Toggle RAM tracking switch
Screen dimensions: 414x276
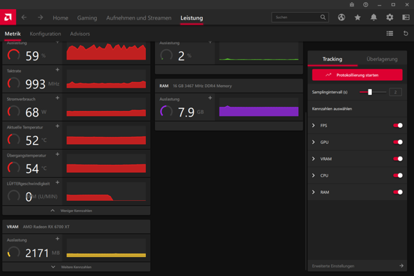click(398, 192)
